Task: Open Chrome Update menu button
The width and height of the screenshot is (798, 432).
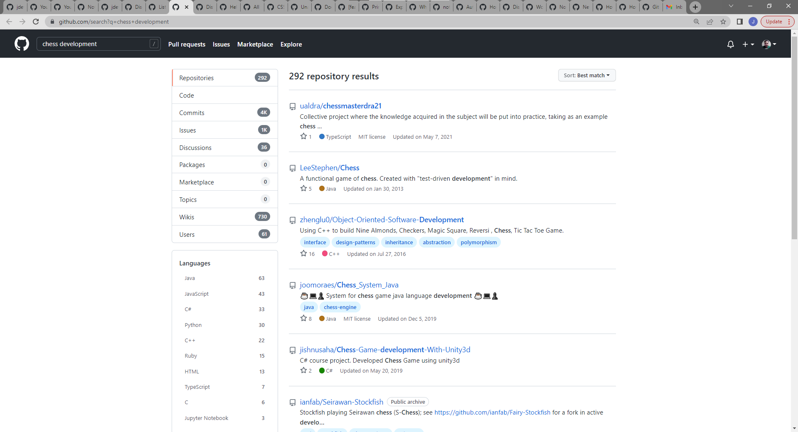Action: [777, 22]
